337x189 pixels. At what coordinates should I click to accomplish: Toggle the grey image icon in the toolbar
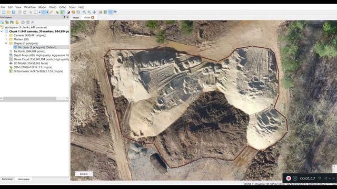pyautogui.click(x=100, y=12)
